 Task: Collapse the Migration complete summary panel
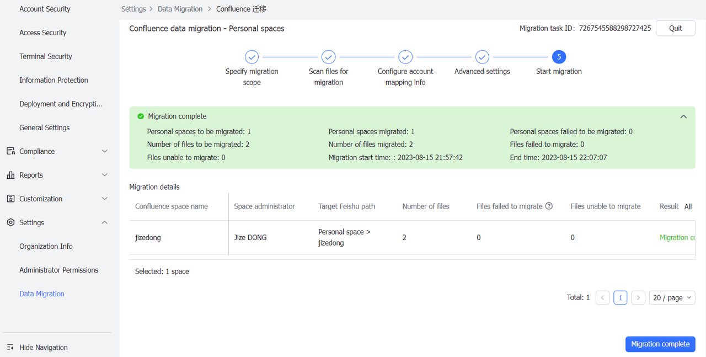click(x=683, y=116)
